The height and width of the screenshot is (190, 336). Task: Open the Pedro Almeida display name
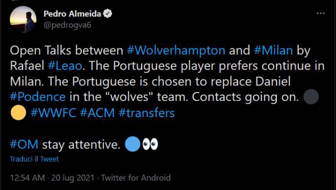coord(73,14)
